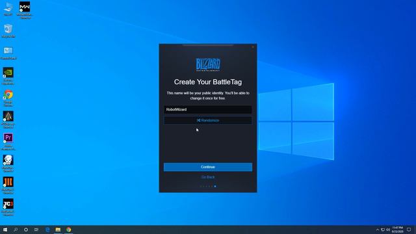Select Just Cause 3 desktop shortcut
The width and height of the screenshot is (416, 234).
(8, 207)
